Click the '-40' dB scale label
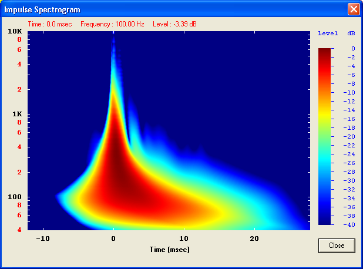The width and height of the screenshot is (363, 269). pos(349,225)
